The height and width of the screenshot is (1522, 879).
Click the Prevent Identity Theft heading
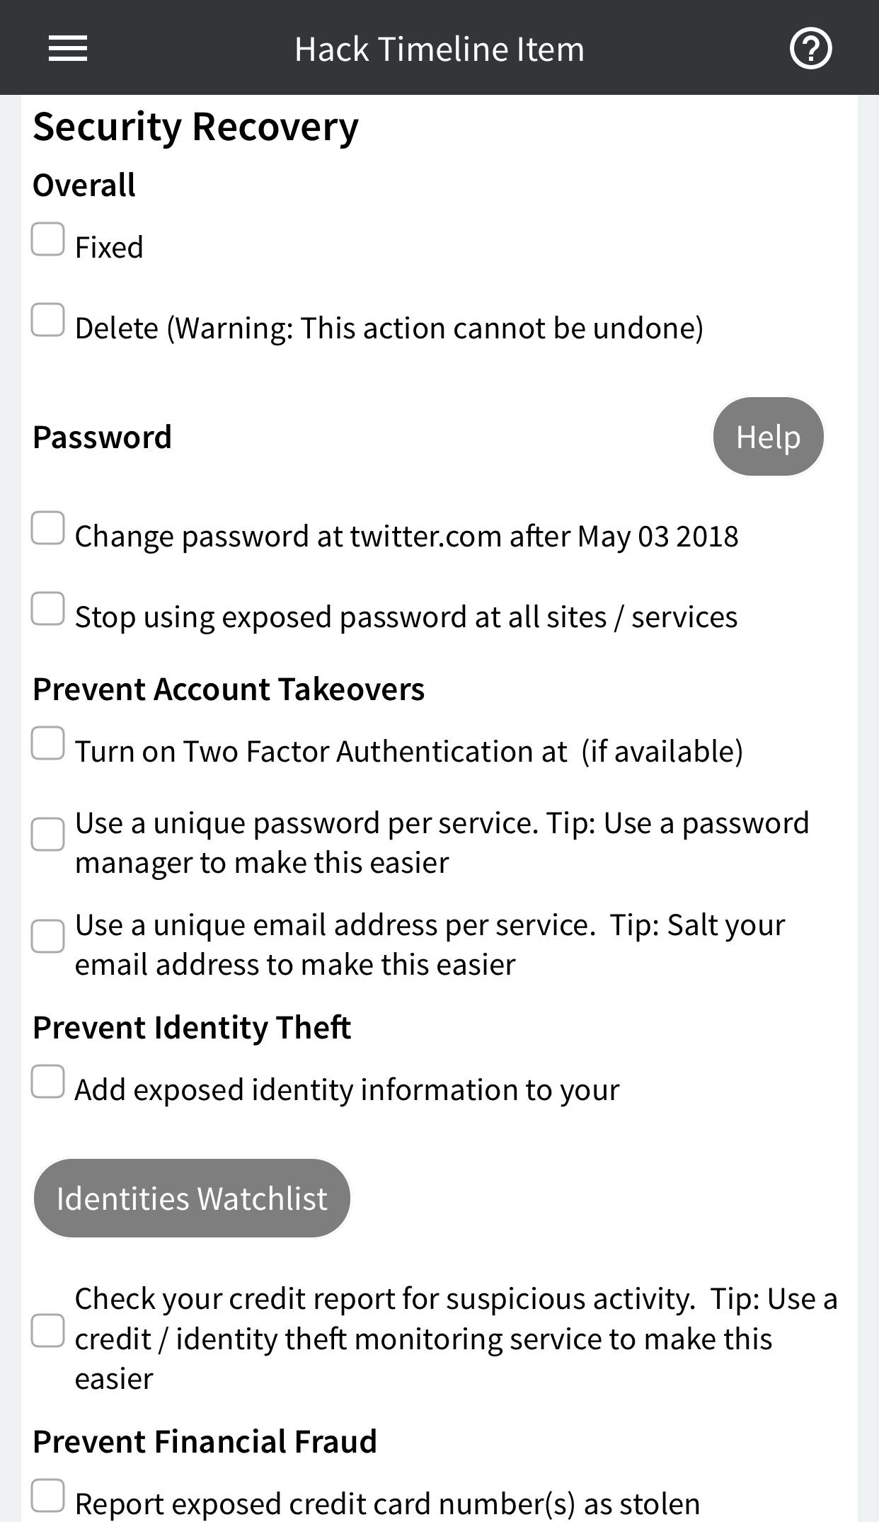pos(192,1028)
